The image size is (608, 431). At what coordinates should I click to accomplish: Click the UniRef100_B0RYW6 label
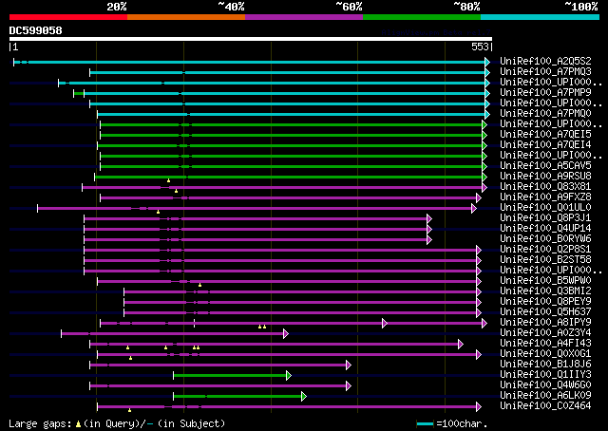tap(545, 239)
